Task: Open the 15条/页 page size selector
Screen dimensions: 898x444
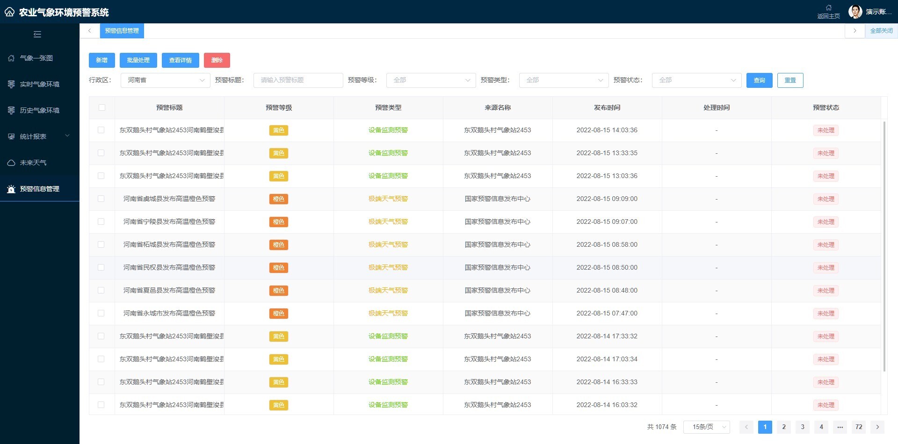Action: [x=706, y=427]
